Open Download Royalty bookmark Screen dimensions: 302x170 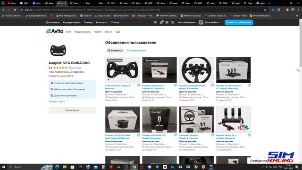point(260,16)
